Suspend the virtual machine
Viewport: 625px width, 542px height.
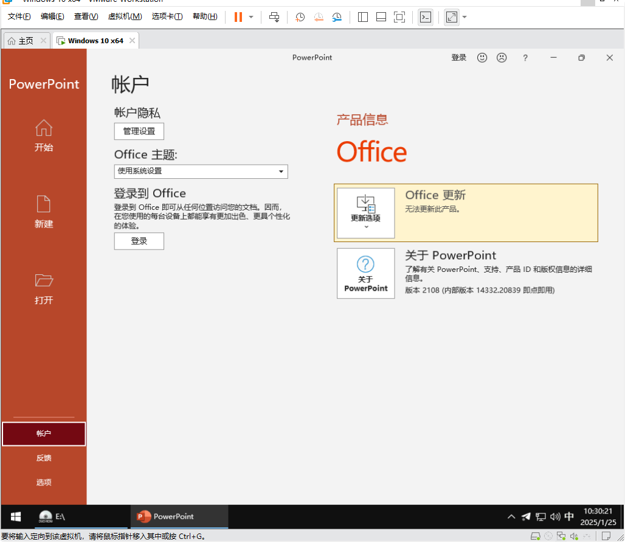237,17
